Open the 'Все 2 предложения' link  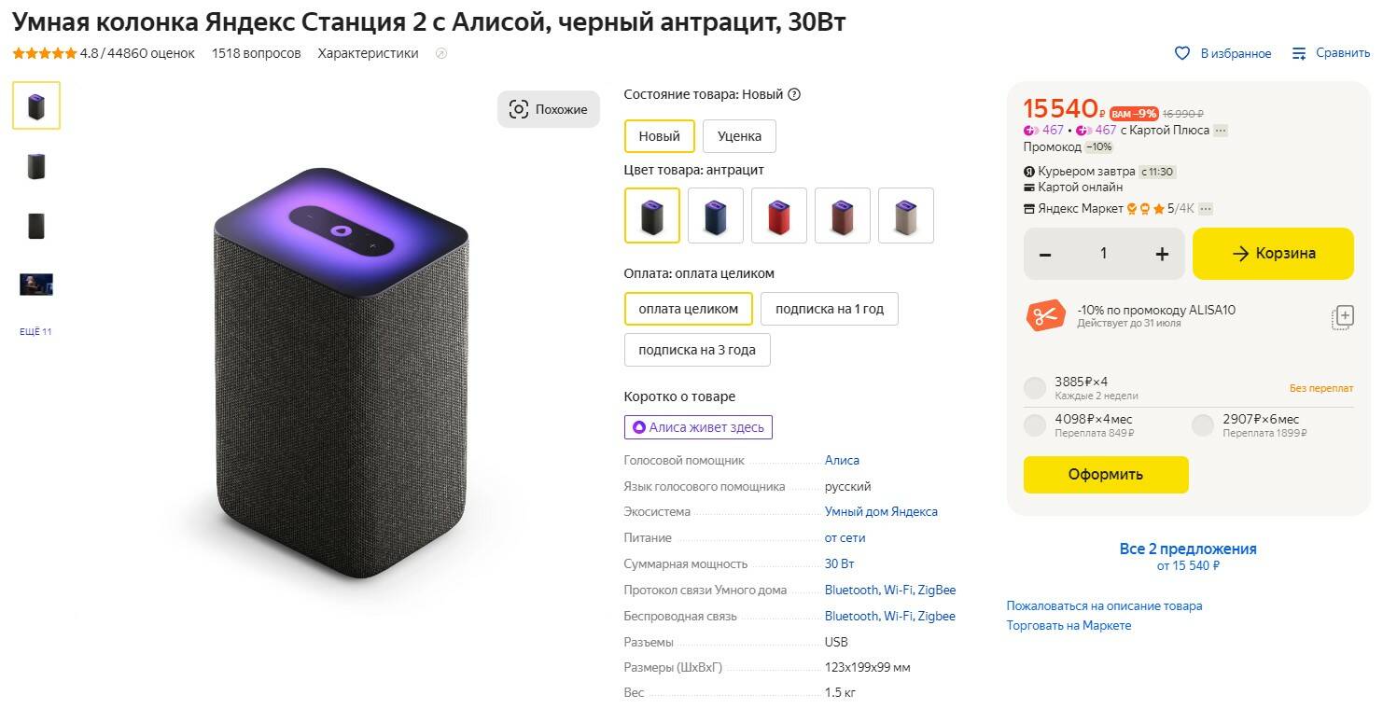[1188, 549]
